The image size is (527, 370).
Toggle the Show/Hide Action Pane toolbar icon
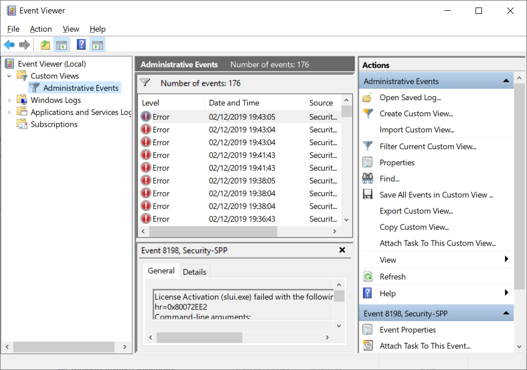pos(98,45)
